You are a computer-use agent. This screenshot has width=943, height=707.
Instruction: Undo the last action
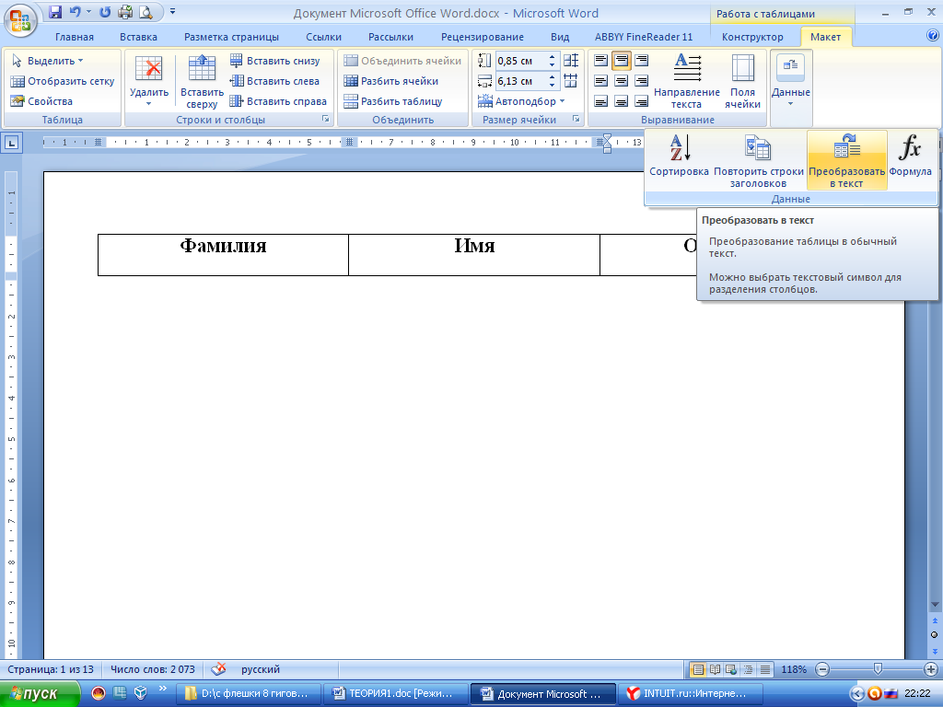[76, 12]
